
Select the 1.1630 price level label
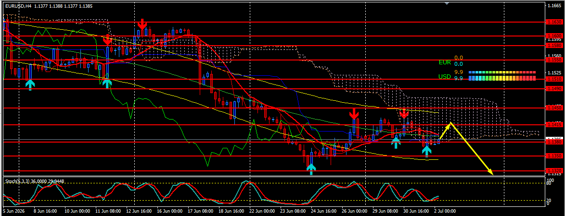(554, 22)
